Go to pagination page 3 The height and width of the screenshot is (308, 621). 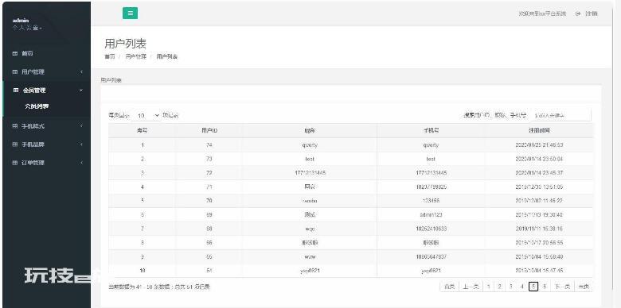511,287
